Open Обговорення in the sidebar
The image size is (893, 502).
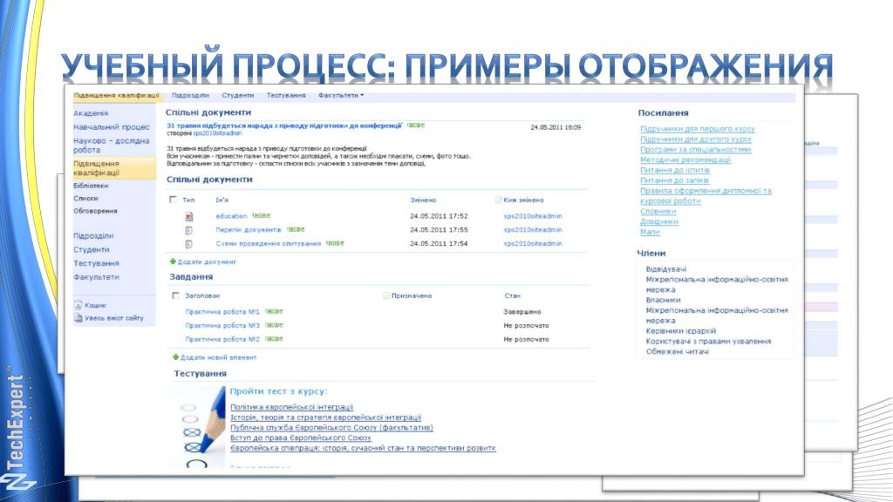pyautogui.click(x=95, y=211)
